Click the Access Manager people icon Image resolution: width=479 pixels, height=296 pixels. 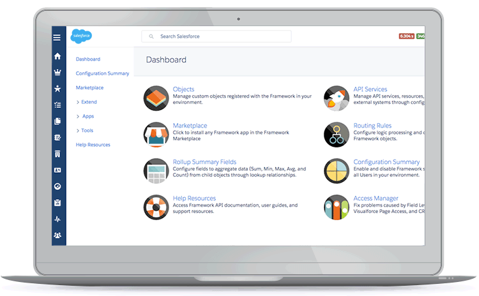(x=336, y=207)
